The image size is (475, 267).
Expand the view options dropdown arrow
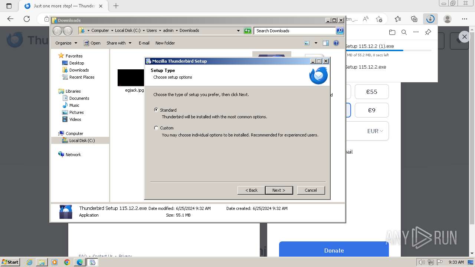point(316,43)
